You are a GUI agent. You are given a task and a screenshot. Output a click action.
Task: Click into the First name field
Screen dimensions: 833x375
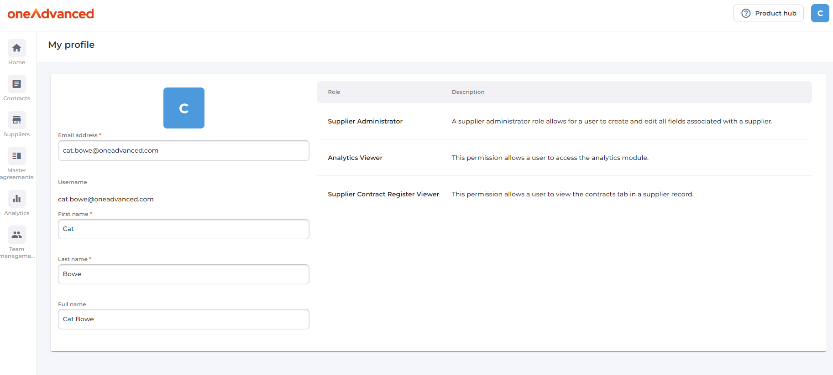point(183,229)
